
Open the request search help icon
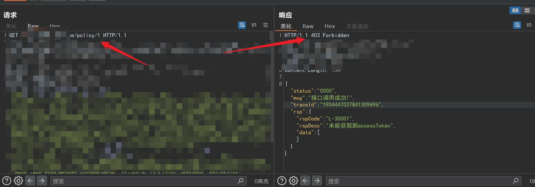tap(7, 181)
